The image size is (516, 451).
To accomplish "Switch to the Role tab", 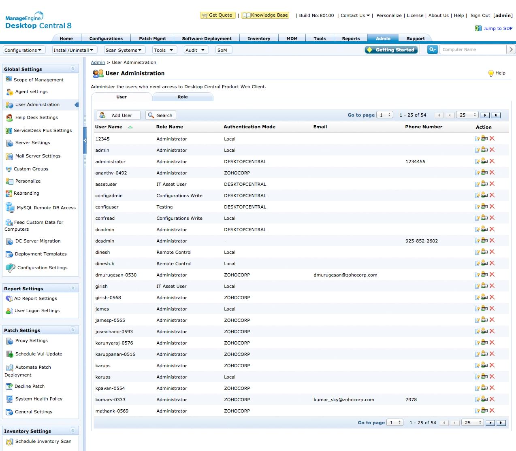I will pyautogui.click(x=183, y=97).
